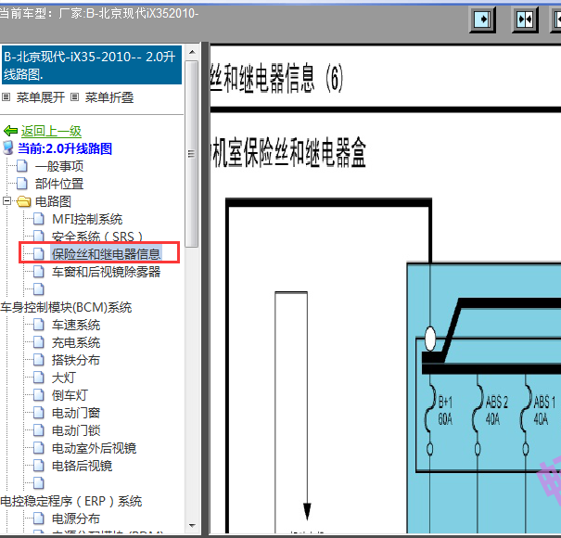This screenshot has width=561, height=538.
Task: Click document icon beside 大灯
Action: tap(39, 378)
